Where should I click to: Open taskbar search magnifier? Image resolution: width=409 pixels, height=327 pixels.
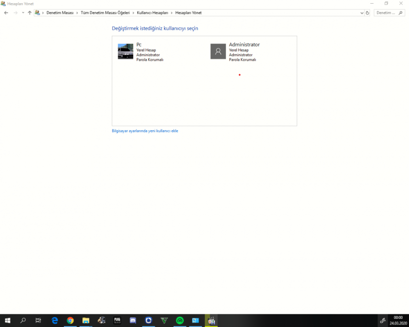pos(23,321)
